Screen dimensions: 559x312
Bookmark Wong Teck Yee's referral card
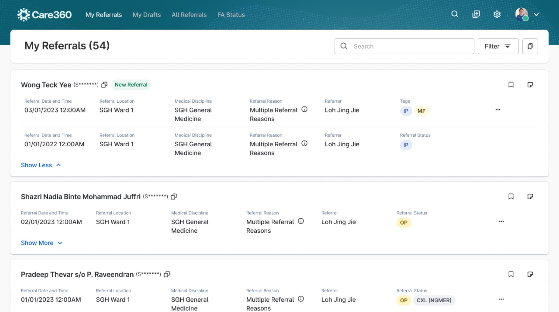tap(511, 85)
